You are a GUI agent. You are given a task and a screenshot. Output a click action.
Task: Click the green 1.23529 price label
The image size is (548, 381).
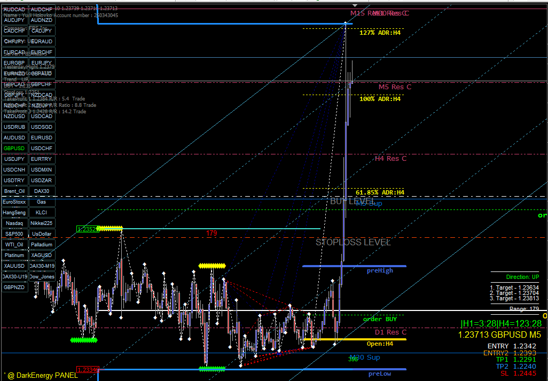pos(88,229)
